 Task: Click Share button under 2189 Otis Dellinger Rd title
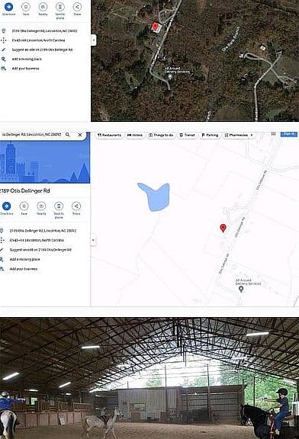tap(76, 206)
